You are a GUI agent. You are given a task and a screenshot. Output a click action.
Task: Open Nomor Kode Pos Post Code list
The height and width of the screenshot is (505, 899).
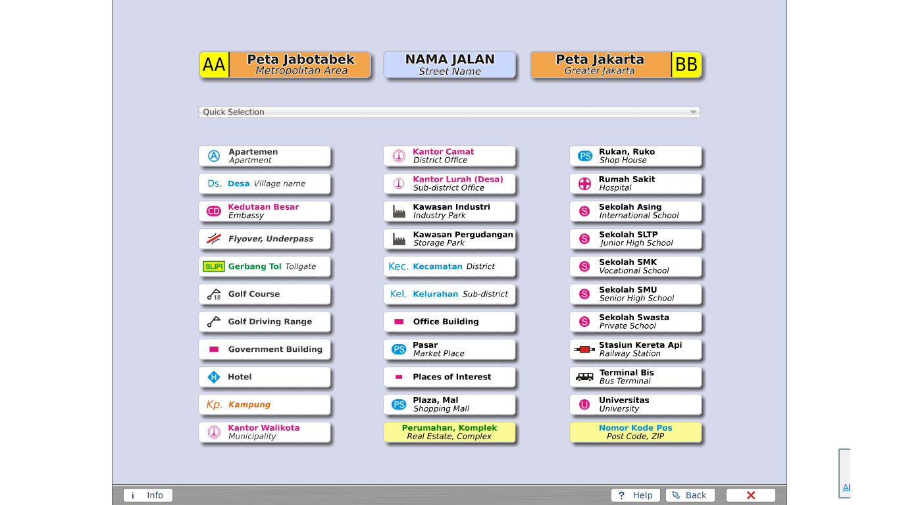click(x=636, y=432)
